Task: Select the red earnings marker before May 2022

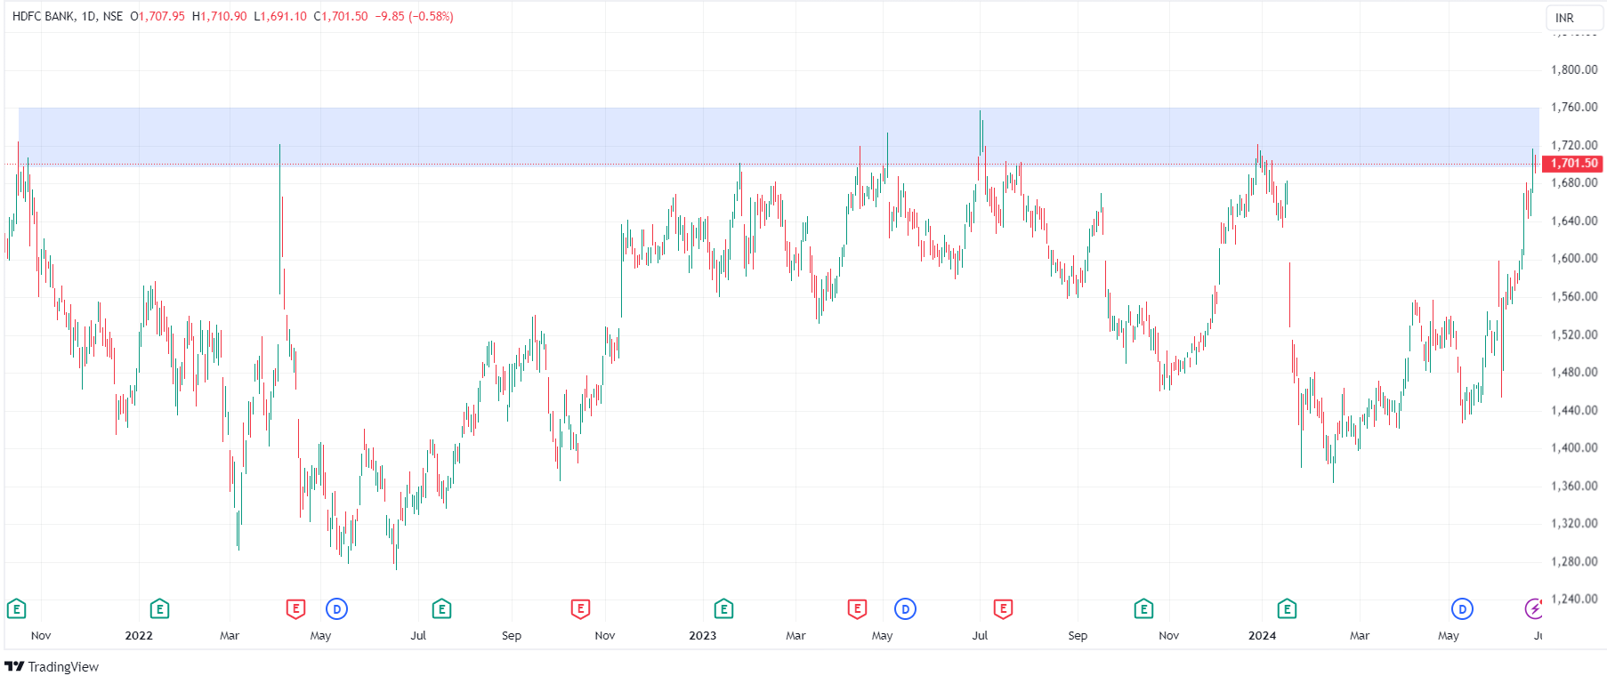Action: coord(295,609)
